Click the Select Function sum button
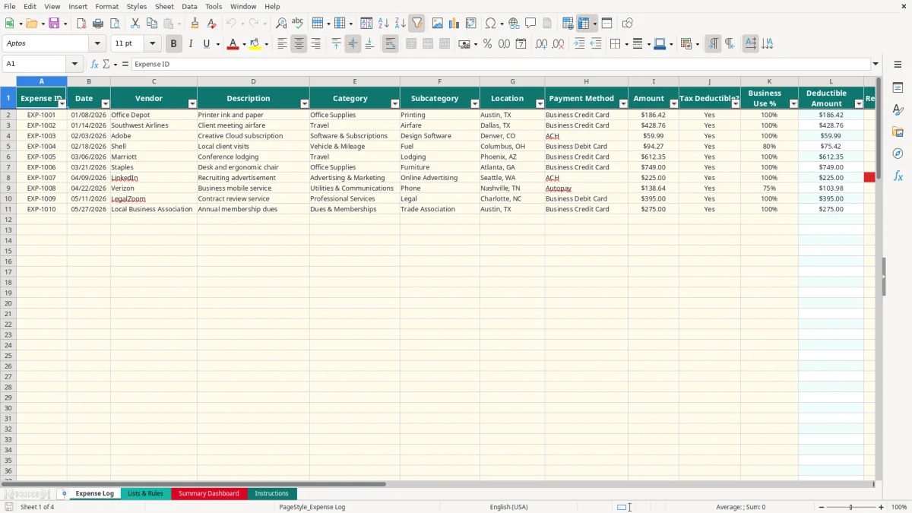The width and height of the screenshot is (912, 513). click(106, 64)
